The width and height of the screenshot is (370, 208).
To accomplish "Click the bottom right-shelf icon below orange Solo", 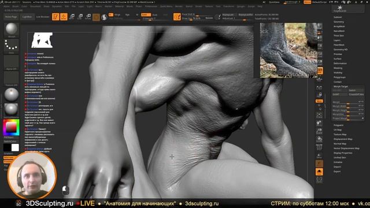I will pyautogui.click(x=319, y=180).
